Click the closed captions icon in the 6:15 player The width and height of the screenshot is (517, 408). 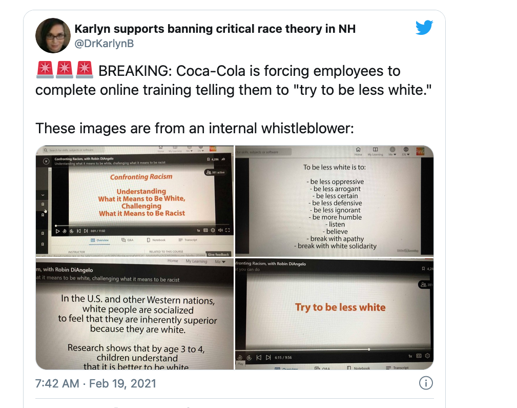tap(419, 356)
